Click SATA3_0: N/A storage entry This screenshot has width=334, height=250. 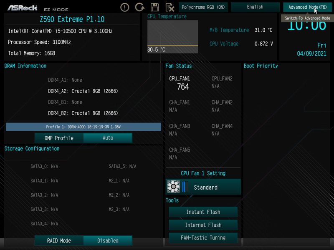tap(44, 166)
